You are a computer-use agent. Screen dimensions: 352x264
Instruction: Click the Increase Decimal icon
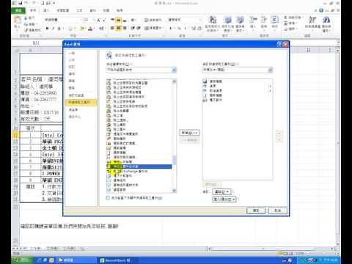(x=194, y=29)
